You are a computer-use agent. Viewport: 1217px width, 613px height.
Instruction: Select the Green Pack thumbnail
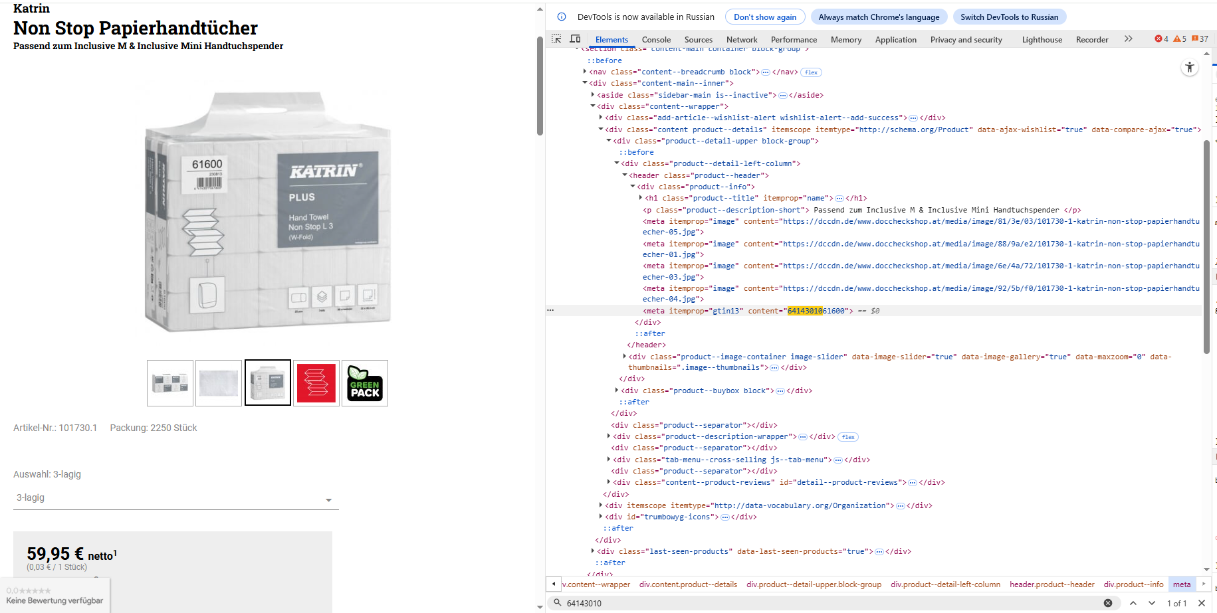click(365, 383)
